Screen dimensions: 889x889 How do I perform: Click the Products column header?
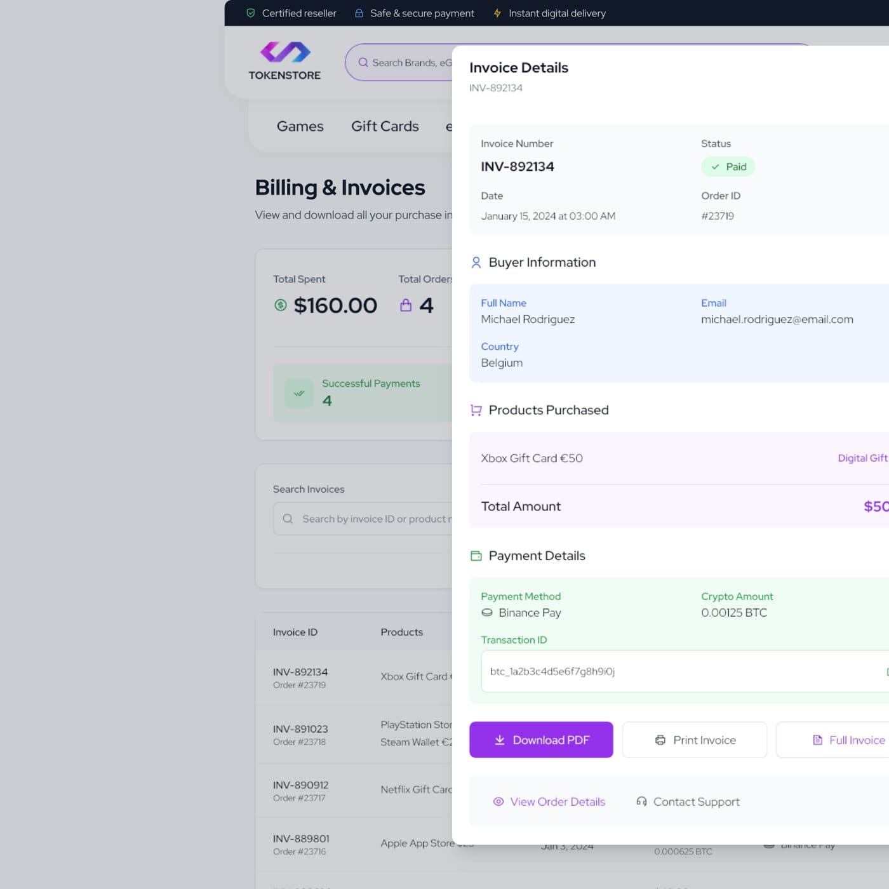(401, 632)
